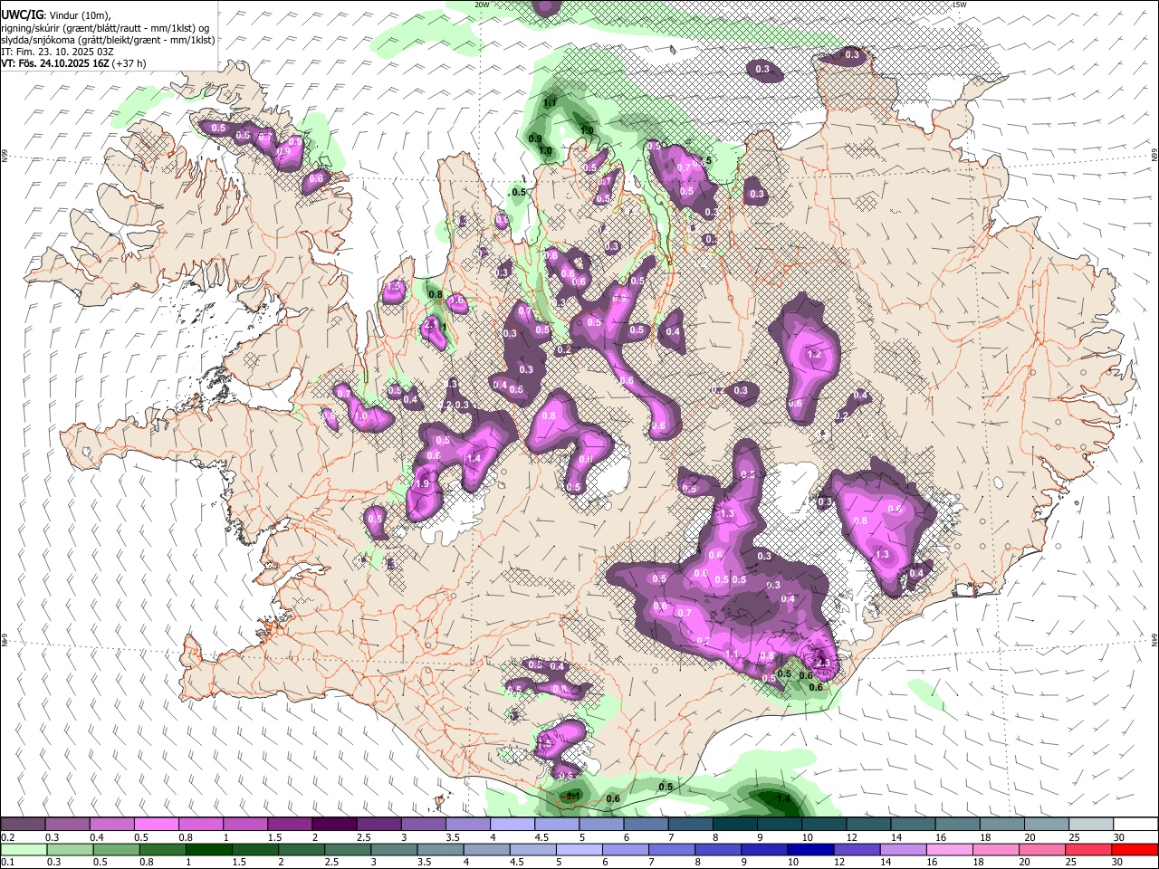Select the dark teal snow swatch between 8 and 9
Screen dimensions: 1159x869
[735, 825]
